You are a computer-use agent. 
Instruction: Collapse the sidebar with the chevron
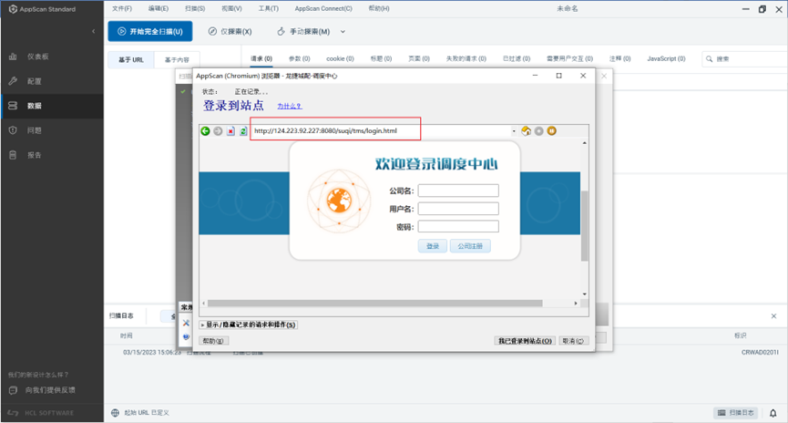point(94,31)
